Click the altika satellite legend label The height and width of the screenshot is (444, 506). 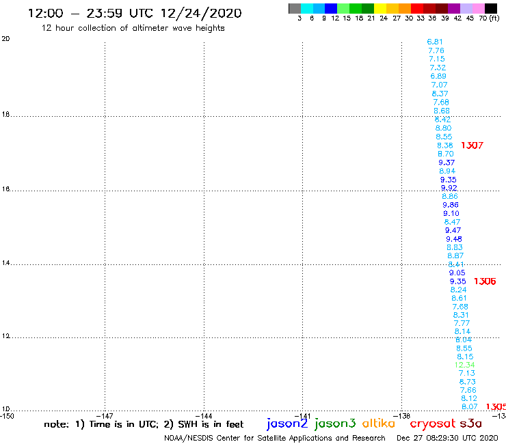(379, 424)
